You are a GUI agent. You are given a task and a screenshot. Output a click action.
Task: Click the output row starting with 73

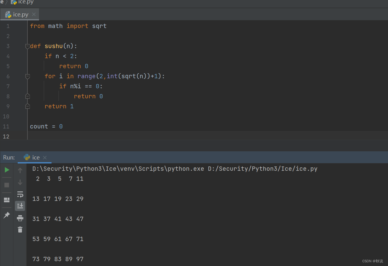58,259
